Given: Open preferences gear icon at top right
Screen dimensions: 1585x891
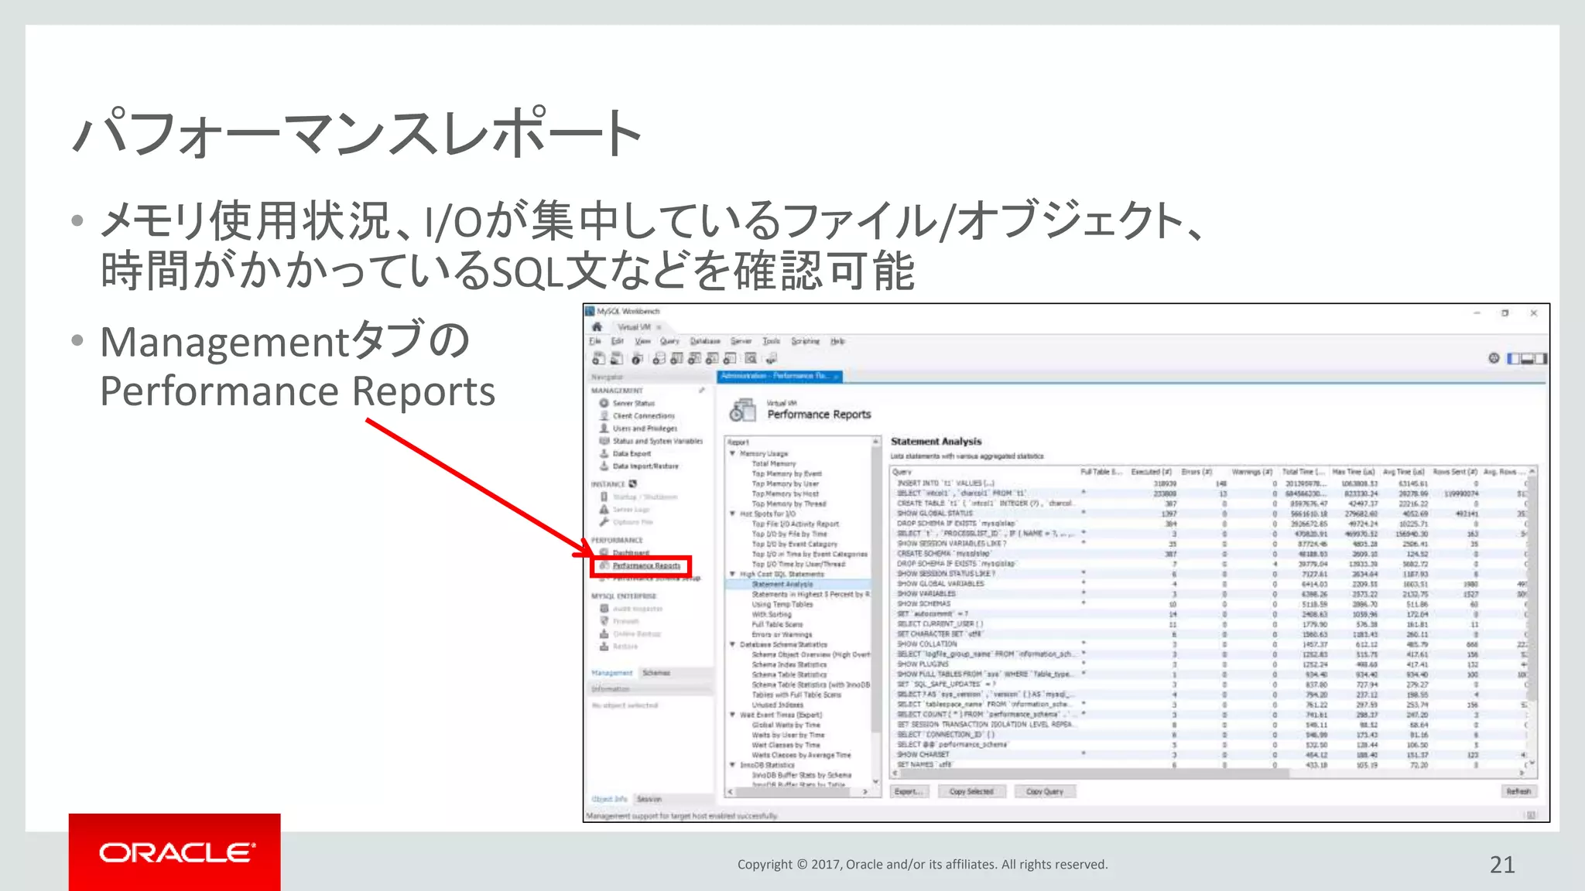Looking at the screenshot, I should (1494, 358).
